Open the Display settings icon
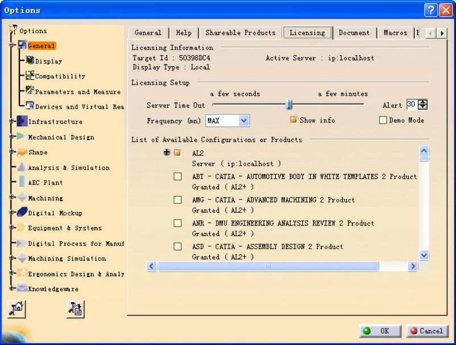456x345 pixels. pos(30,60)
